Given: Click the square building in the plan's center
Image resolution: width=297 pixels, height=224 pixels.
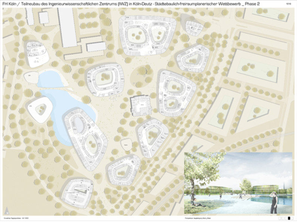Looking at the screenshot, I should pyautogui.click(x=140, y=106).
